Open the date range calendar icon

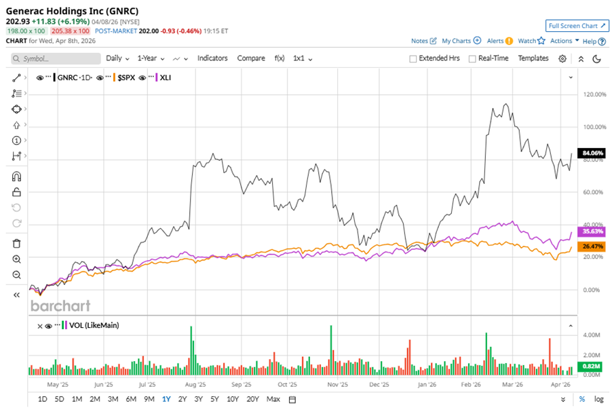pos(292,400)
